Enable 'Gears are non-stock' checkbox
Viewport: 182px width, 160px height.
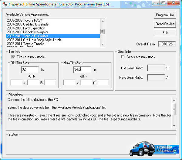(123, 57)
